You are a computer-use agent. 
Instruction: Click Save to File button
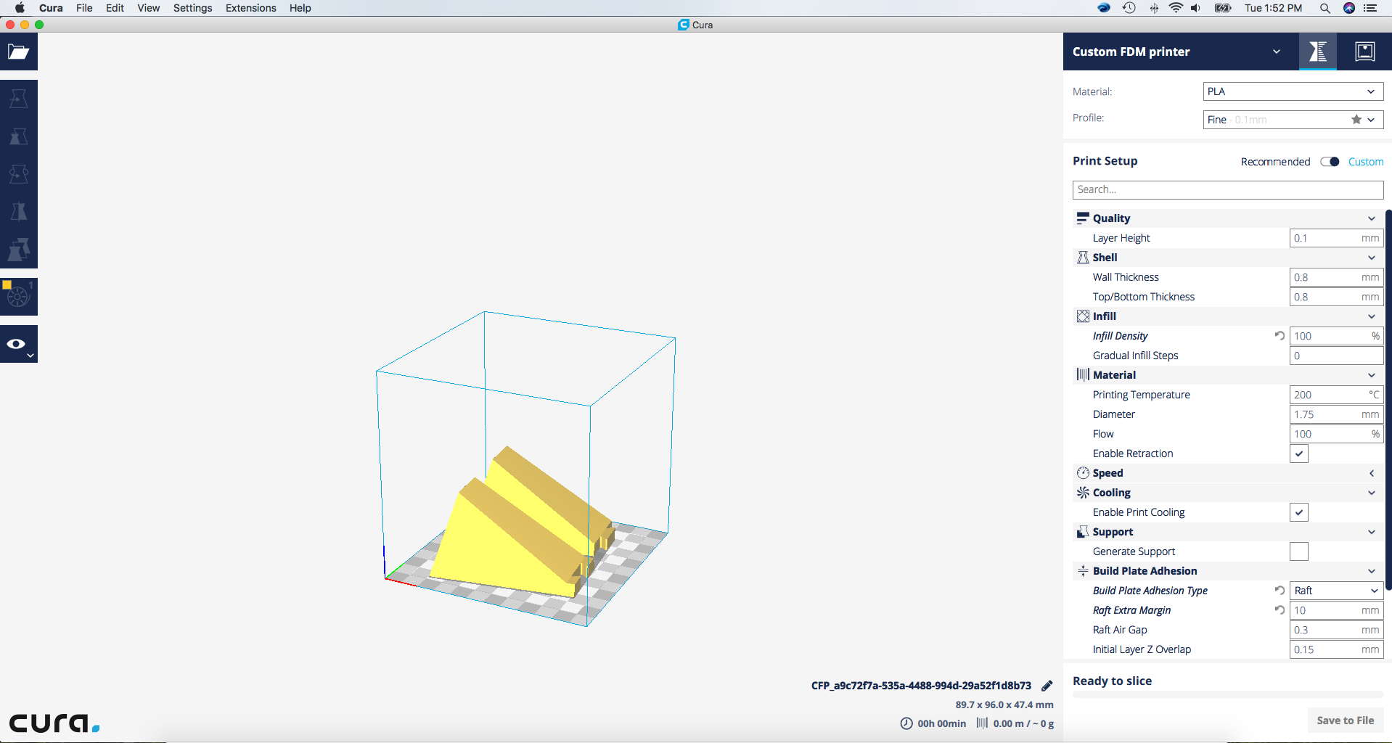[x=1346, y=720]
